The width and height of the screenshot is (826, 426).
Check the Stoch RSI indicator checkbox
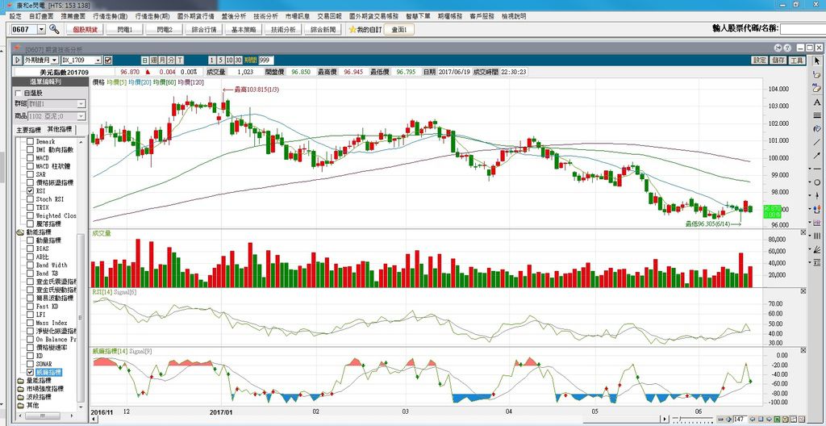point(30,199)
